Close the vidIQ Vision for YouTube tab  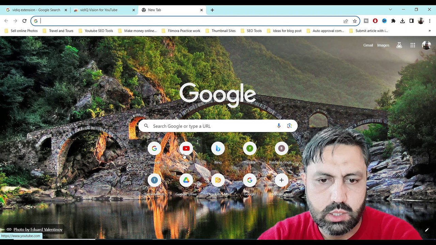point(134,10)
